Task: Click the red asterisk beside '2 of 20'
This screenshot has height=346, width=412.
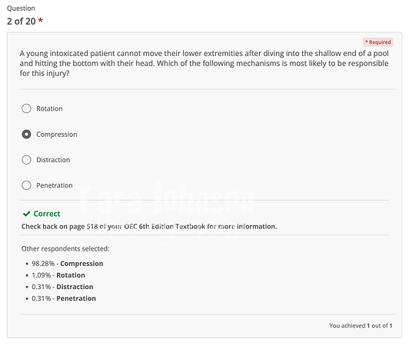Action: click(x=40, y=20)
